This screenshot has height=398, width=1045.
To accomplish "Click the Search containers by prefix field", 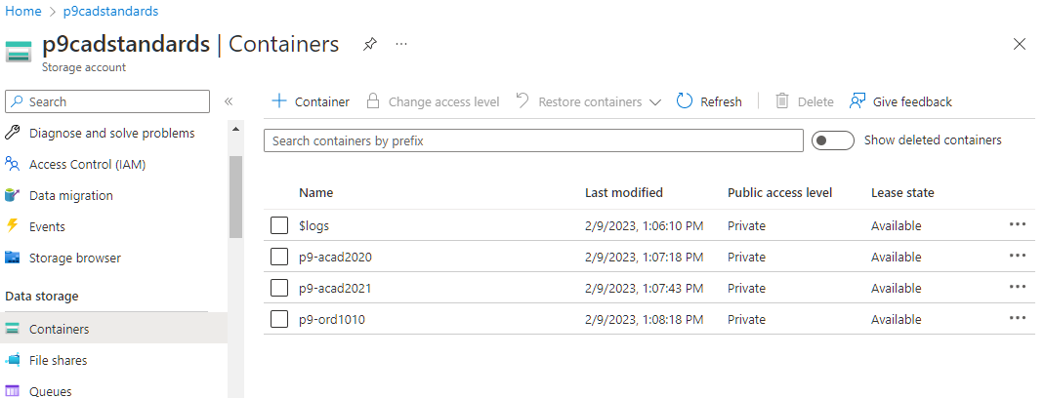I will (x=533, y=140).
